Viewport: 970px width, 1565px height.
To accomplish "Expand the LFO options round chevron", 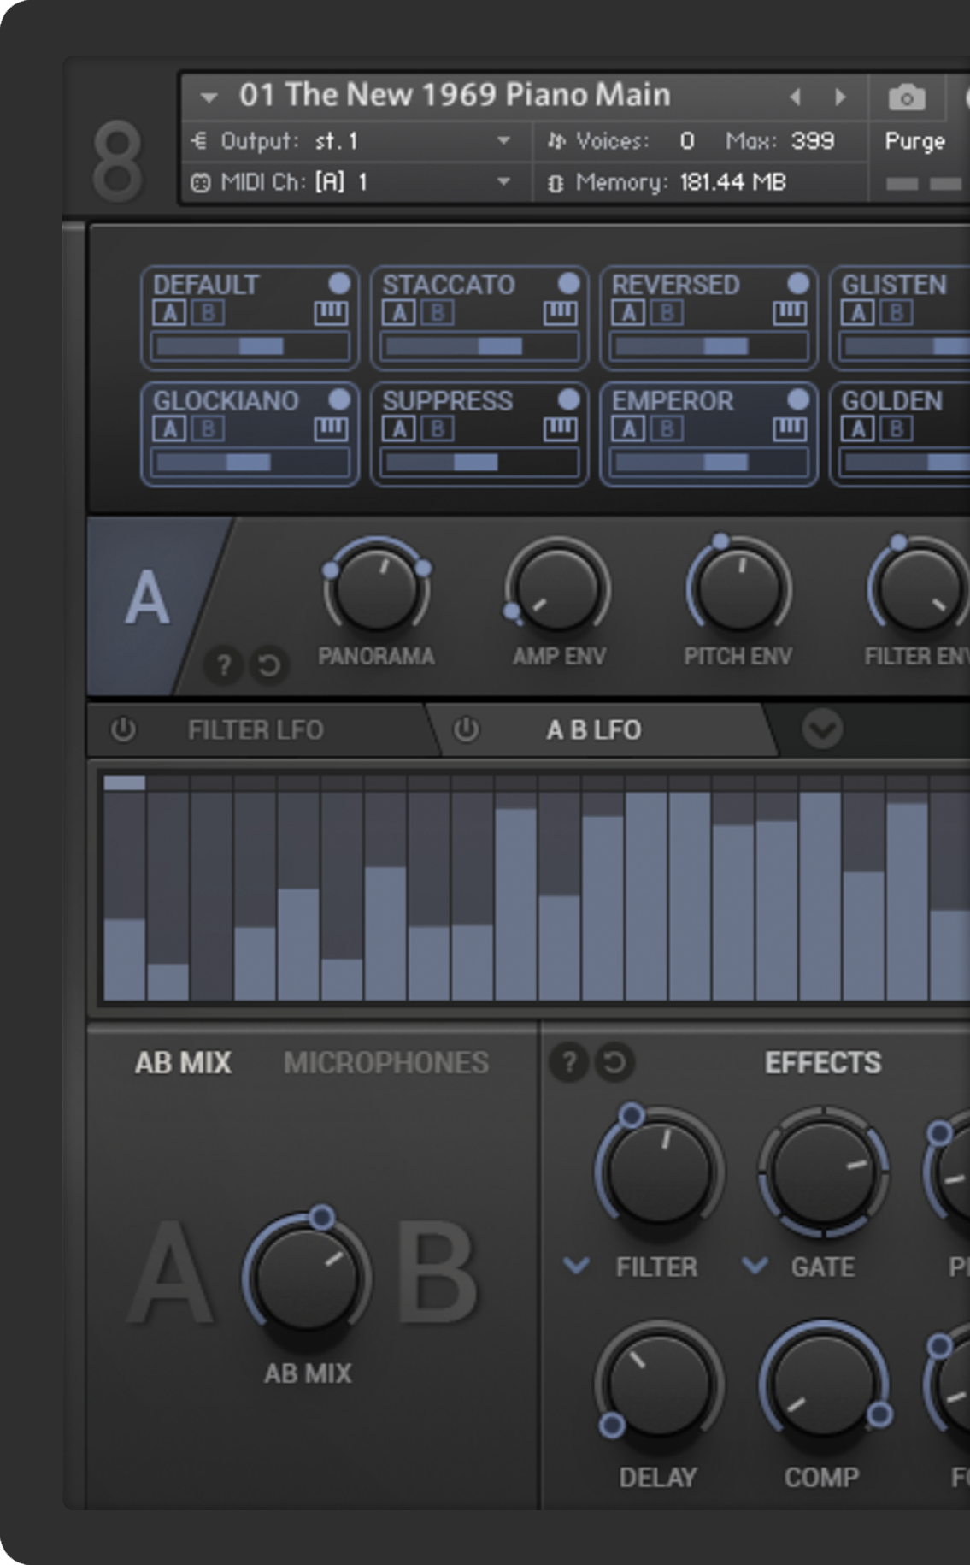I will (822, 729).
